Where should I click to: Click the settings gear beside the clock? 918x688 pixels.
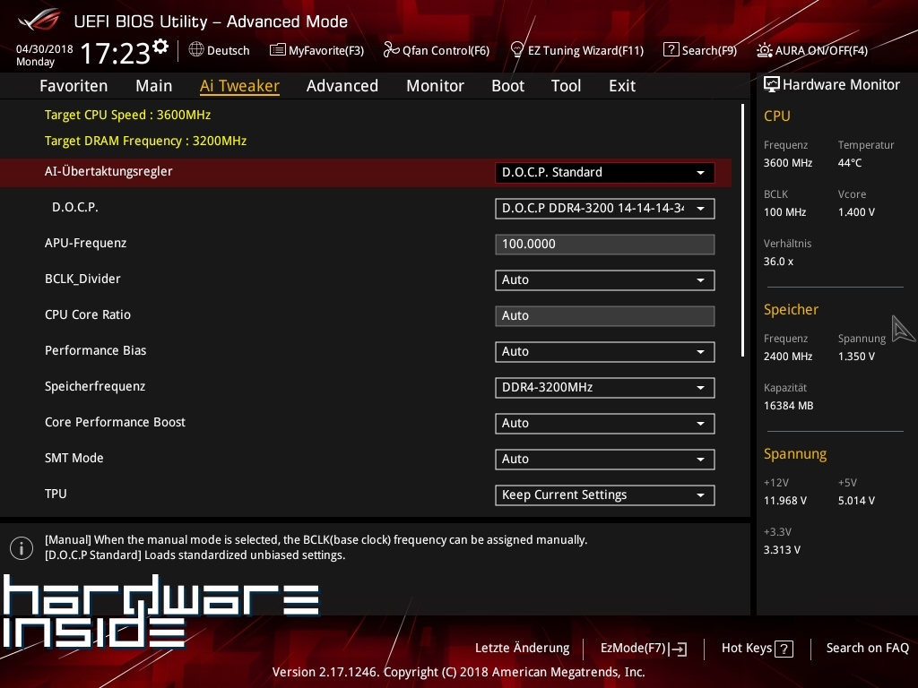pyautogui.click(x=160, y=46)
